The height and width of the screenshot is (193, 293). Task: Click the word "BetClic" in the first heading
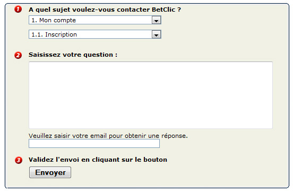click(x=163, y=10)
